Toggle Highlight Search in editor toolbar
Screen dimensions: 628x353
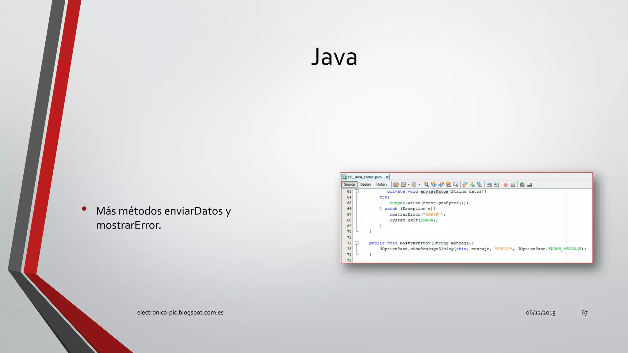coord(448,184)
